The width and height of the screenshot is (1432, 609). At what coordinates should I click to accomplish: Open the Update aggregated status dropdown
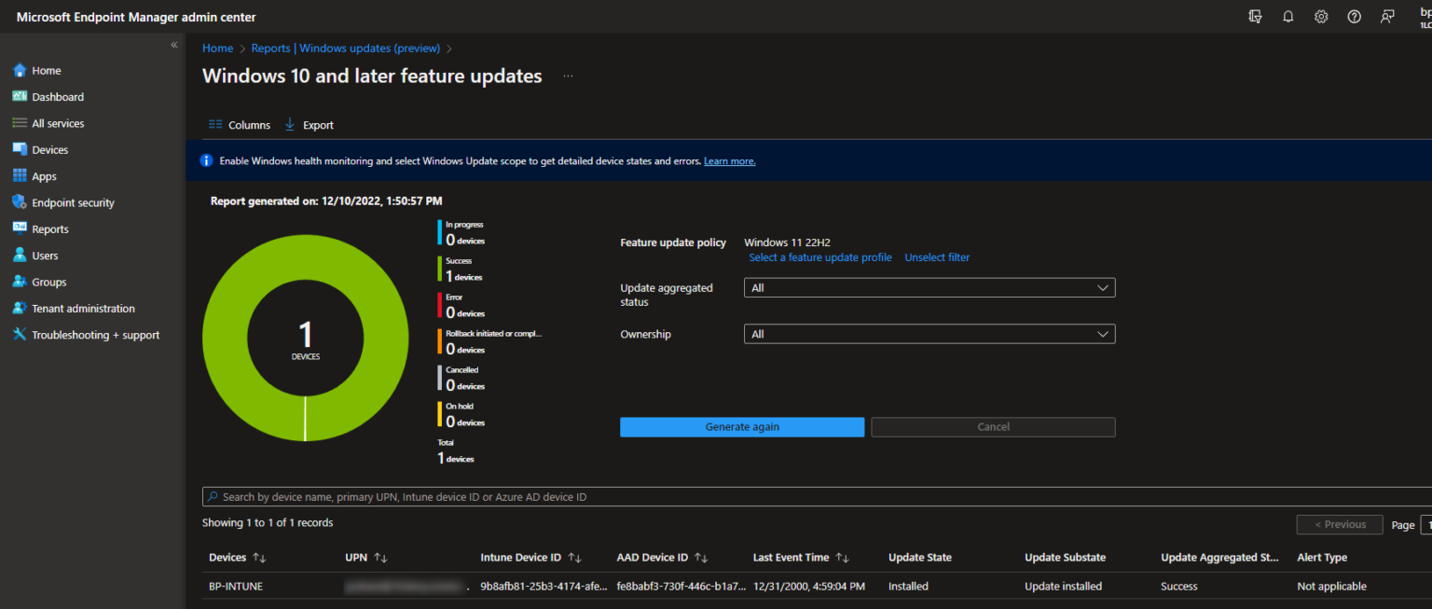click(x=929, y=287)
